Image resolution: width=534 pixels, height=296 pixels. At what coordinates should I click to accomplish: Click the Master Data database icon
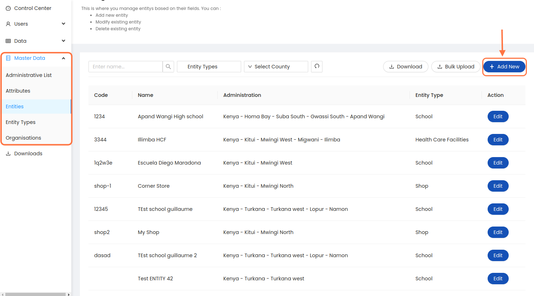[x=8, y=58]
